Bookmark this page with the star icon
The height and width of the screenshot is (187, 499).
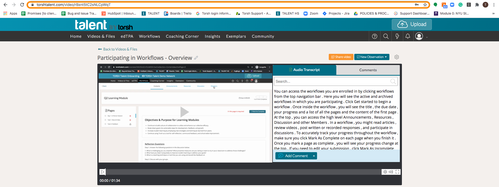coord(425,5)
